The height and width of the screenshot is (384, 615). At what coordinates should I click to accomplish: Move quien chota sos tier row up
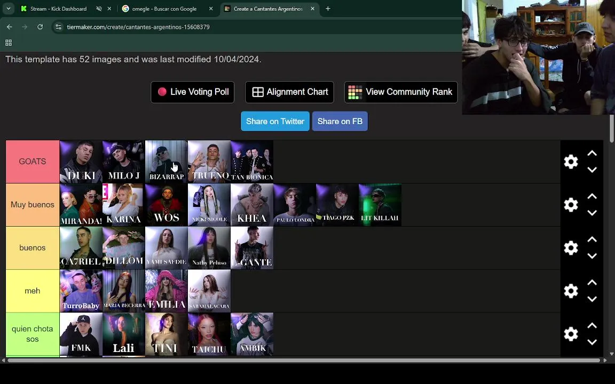(592, 326)
